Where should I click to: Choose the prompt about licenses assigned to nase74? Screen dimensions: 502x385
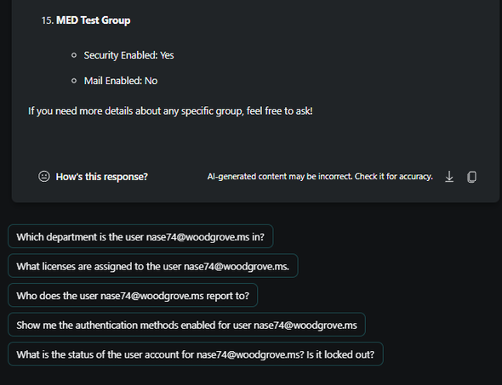point(153,266)
